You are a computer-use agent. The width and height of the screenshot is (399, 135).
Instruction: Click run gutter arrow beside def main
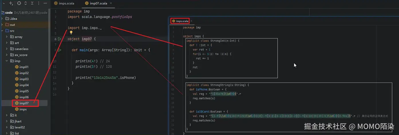coord(60,50)
